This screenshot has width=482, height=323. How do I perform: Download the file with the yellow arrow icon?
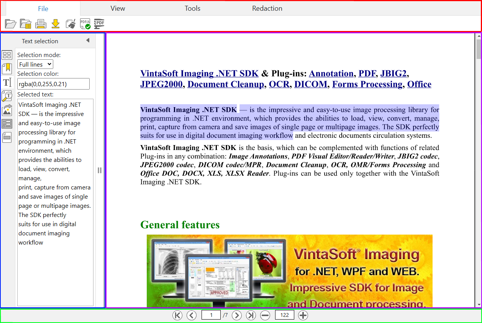coord(56,24)
